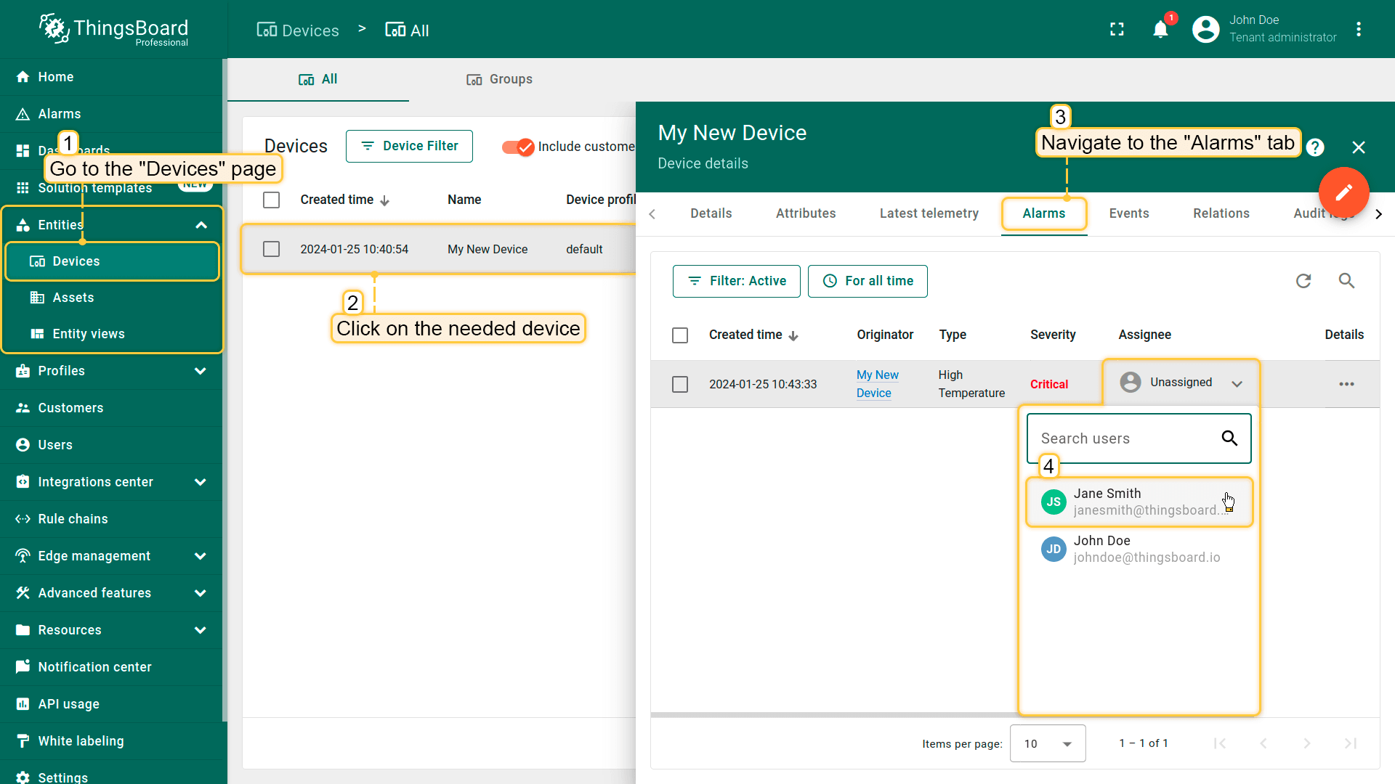The image size is (1395, 784).
Task: Toggle the Include customer entities switch
Action: coord(518,147)
